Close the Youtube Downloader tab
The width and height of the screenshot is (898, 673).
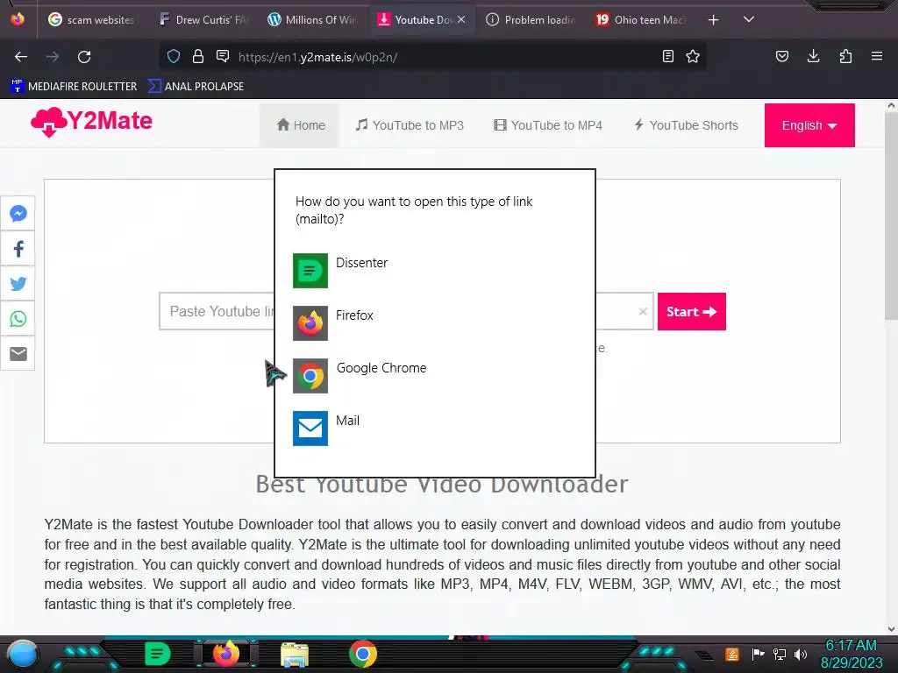click(461, 19)
